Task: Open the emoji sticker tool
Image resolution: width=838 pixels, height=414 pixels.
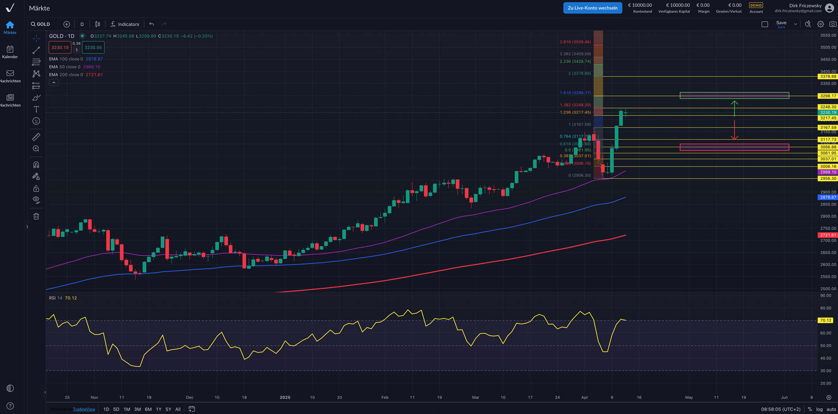Action: (36, 120)
